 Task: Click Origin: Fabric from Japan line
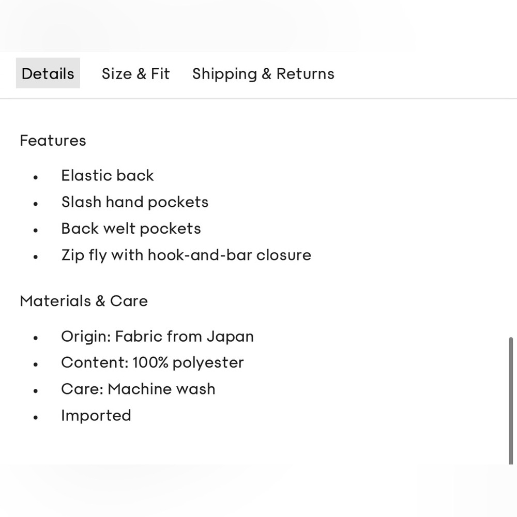point(157,337)
